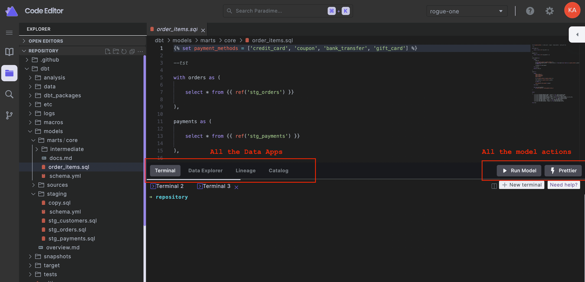Click the Need help? link
This screenshot has height=282, width=585.
[564, 185]
